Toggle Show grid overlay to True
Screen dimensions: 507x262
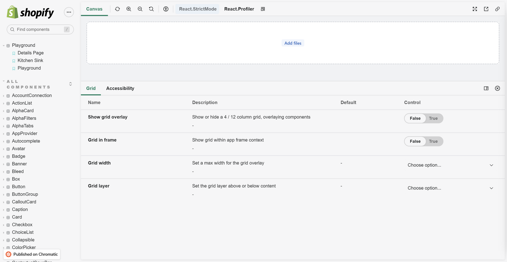coord(433,118)
